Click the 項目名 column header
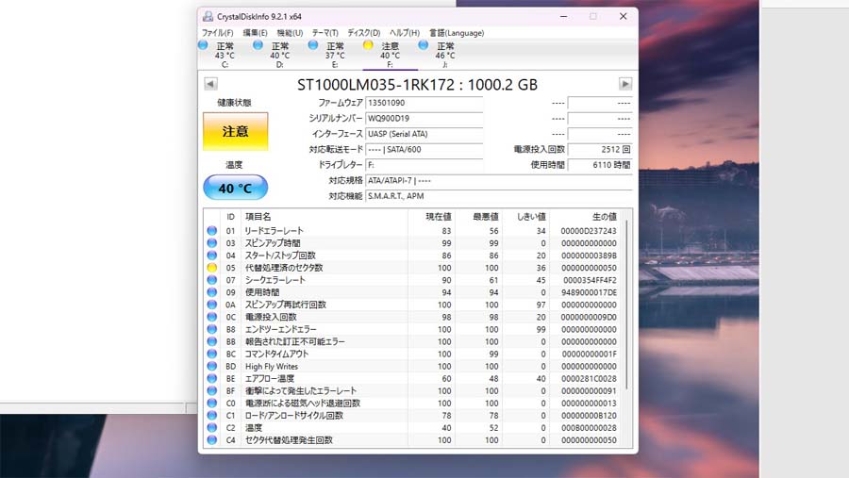Screen dimensions: 849x478 point(324,217)
